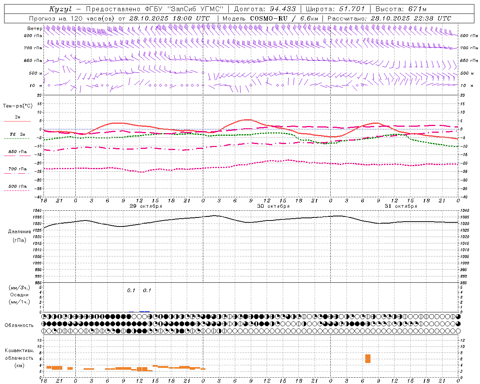Click the "Тем-ра(°C)" temperature panel label
Viewport: 480px width, 384px height.
(x=18, y=106)
